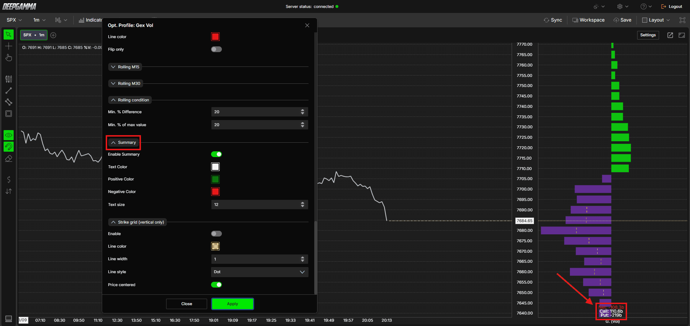Image resolution: width=690 pixels, height=326 pixels.
Task: Open chart in popout window icon
Action: (670, 35)
